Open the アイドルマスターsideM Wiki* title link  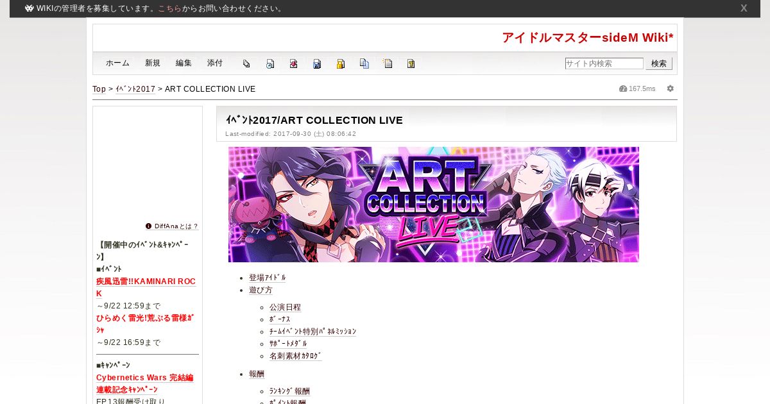coord(588,38)
